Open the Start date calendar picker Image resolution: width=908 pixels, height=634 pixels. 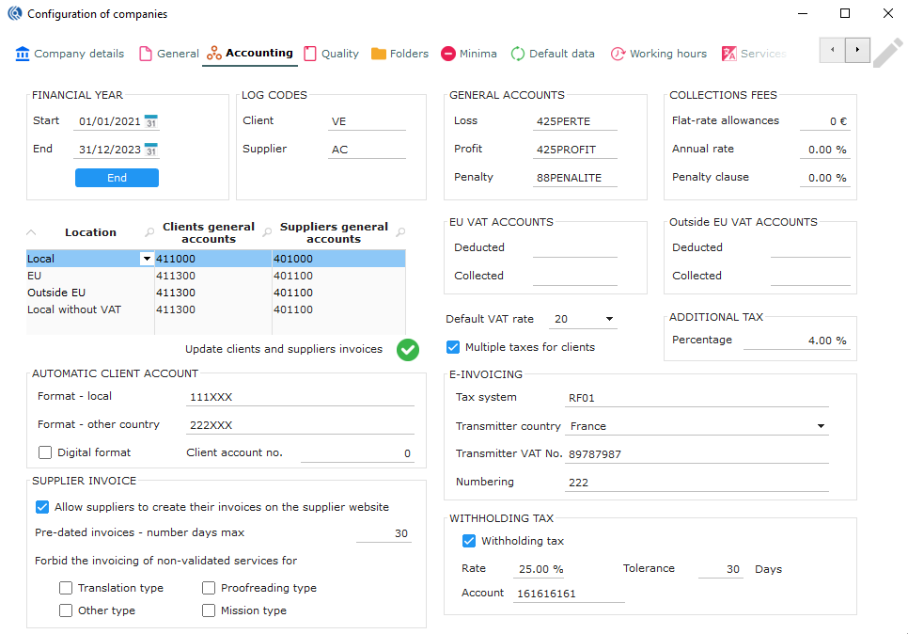pyautogui.click(x=151, y=121)
